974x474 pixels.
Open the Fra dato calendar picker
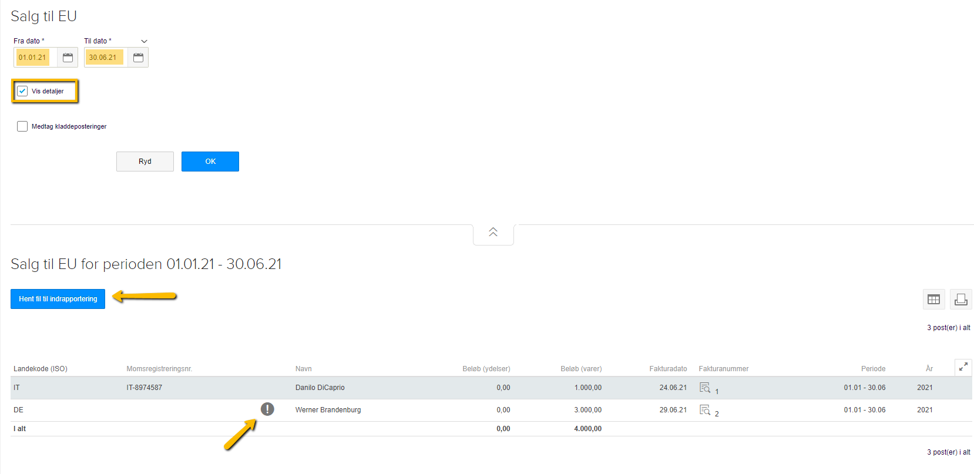pyautogui.click(x=68, y=58)
